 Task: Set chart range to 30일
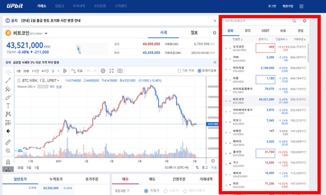20,168
